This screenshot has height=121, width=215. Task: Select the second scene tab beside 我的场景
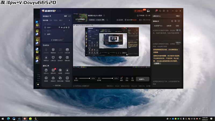click(x=51, y=20)
